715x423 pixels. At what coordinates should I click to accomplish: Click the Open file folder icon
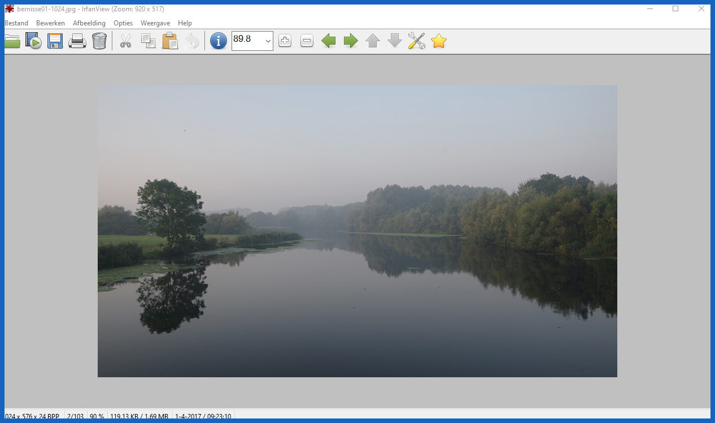[x=12, y=41]
